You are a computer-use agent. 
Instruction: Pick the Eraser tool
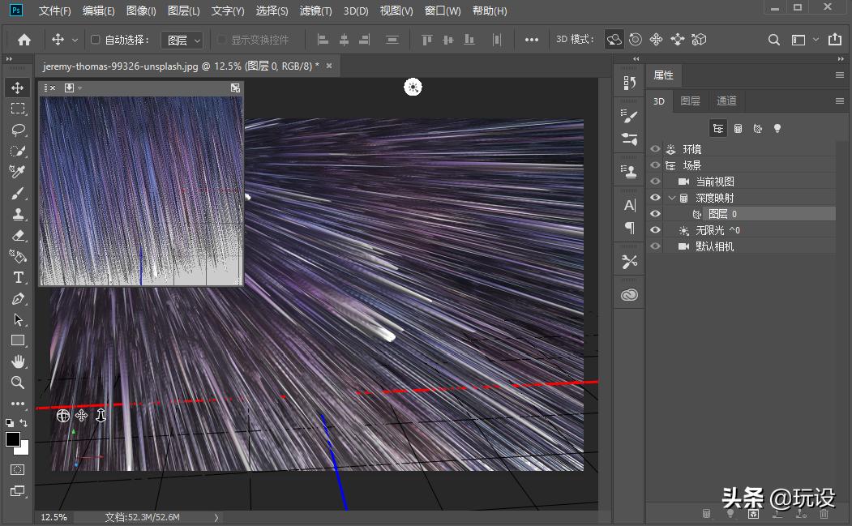point(18,235)
